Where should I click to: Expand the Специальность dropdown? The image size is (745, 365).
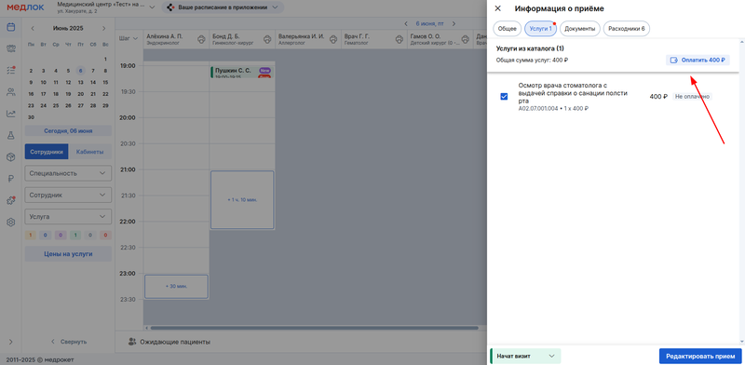(x=68, y=173)
